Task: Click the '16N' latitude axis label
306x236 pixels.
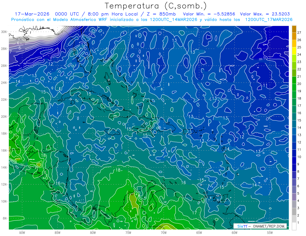Action: coord(4,150)
